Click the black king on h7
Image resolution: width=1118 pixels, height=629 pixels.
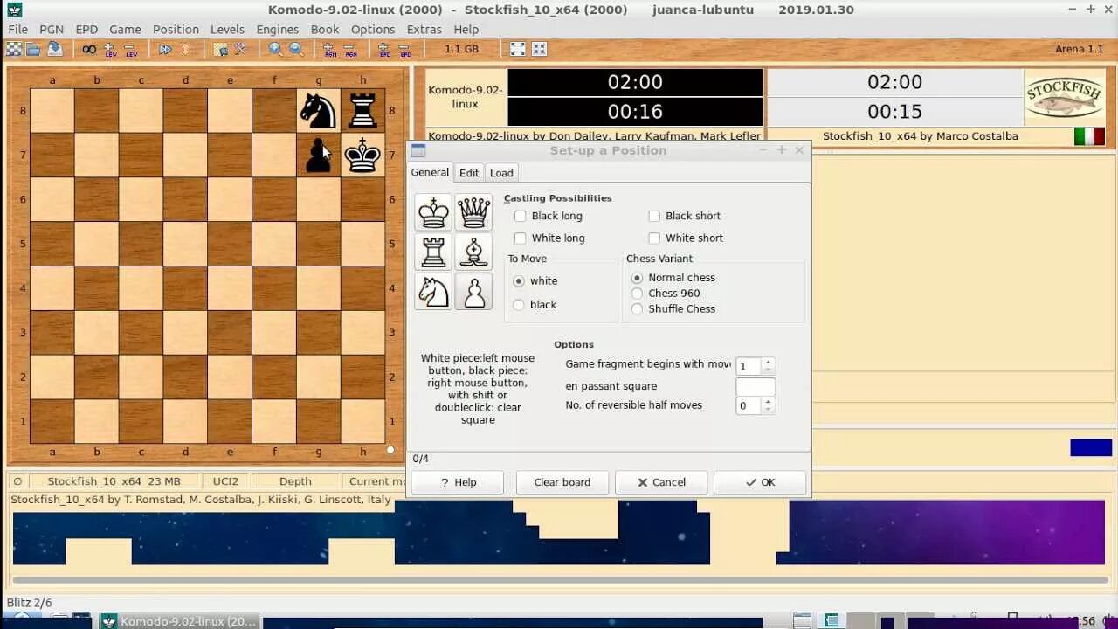click(362, 156)
